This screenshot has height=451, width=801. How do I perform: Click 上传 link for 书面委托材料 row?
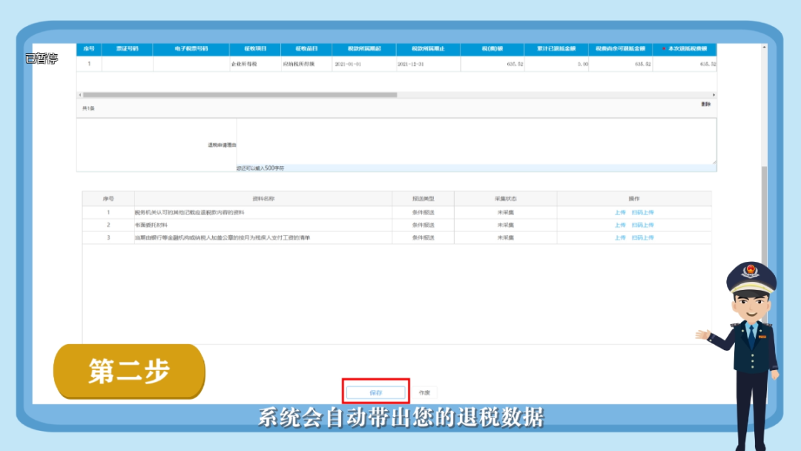619,225
